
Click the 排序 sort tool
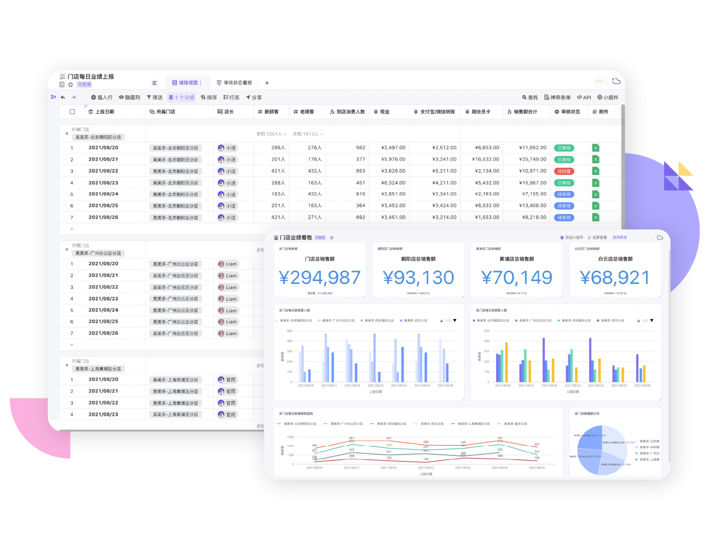pyautogui.click(x=208, y=98)
